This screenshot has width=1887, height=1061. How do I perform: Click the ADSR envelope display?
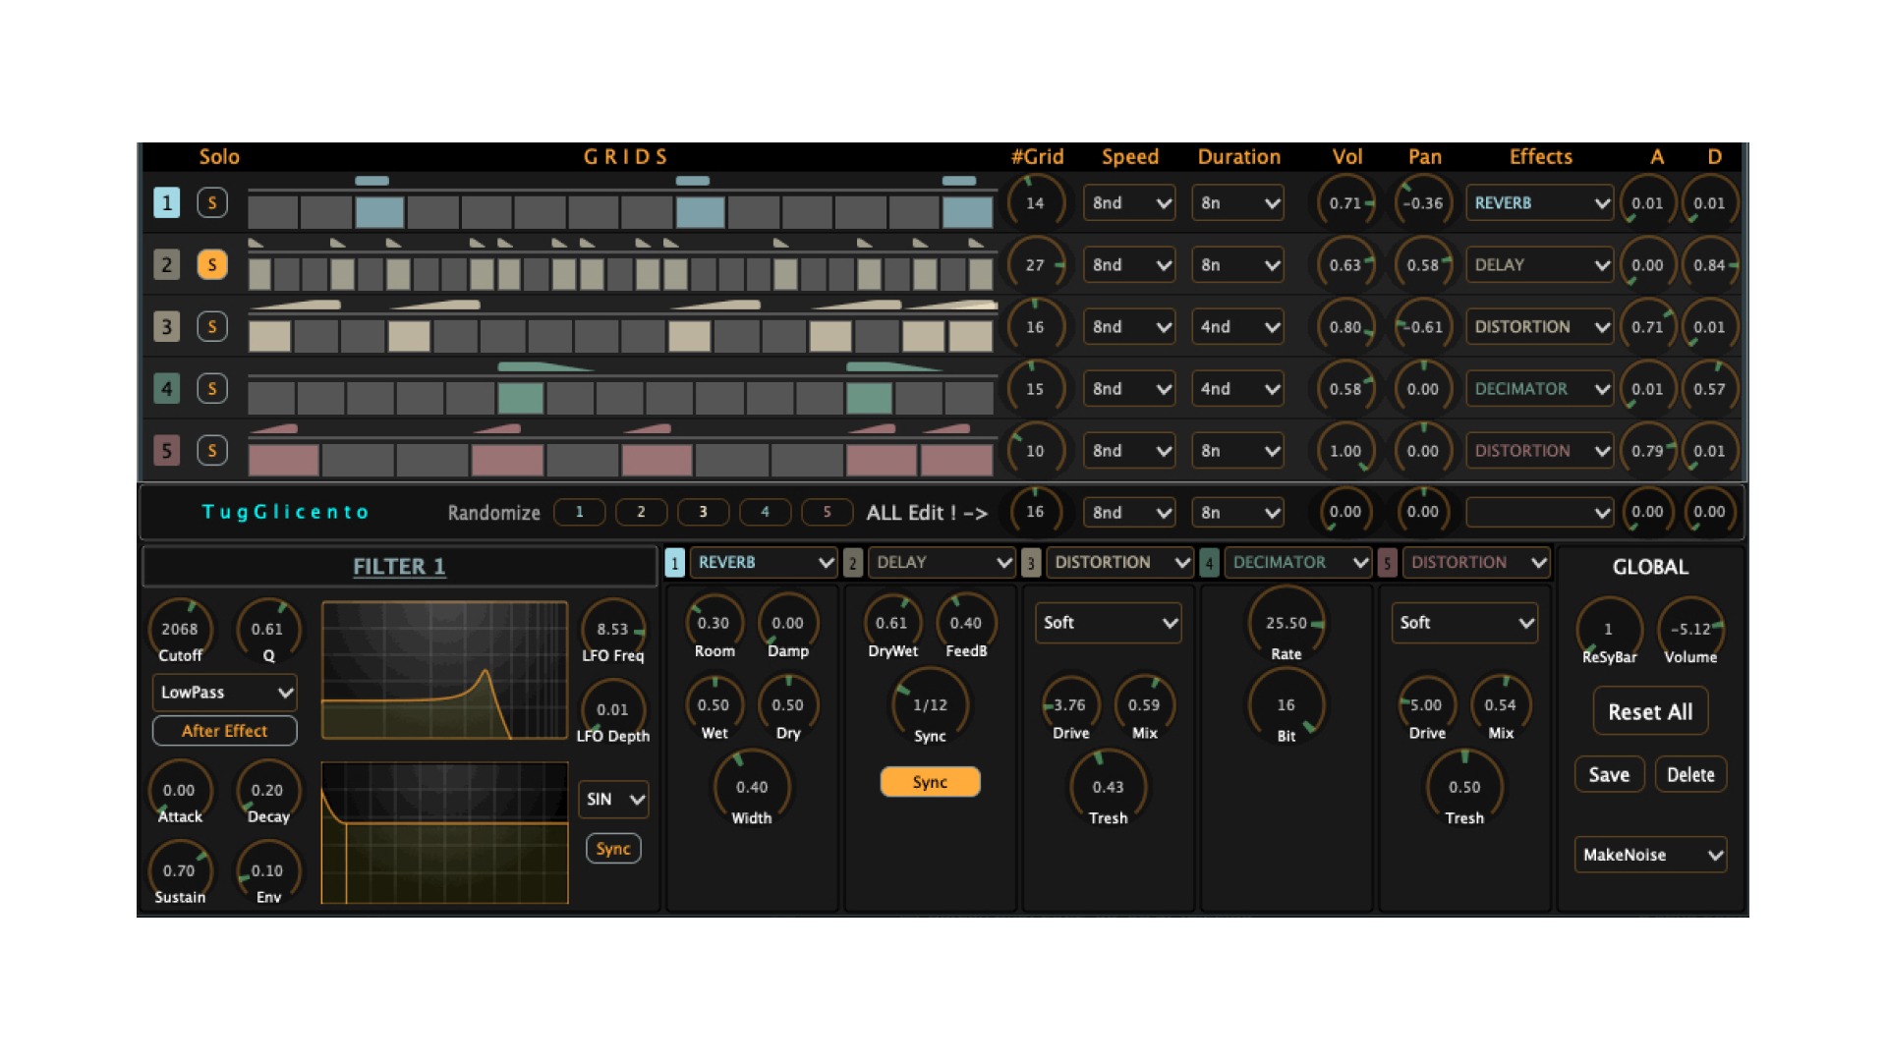[x=444, y=833]
